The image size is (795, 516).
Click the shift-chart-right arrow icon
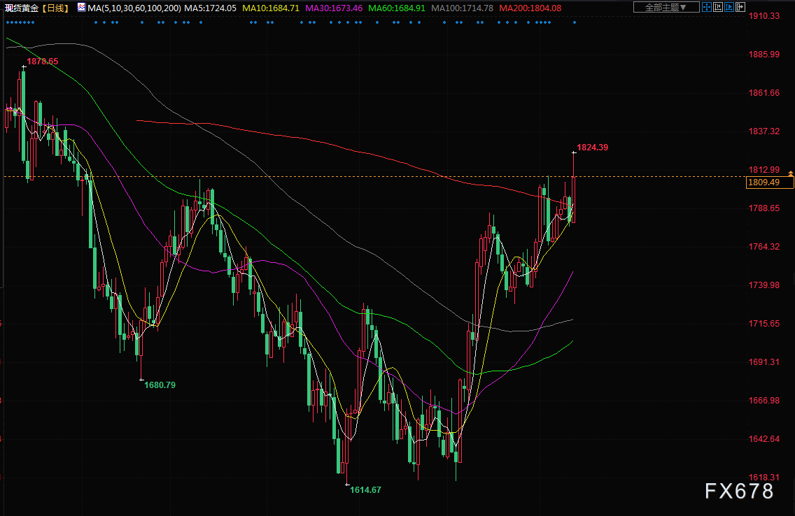pos(740,7)
